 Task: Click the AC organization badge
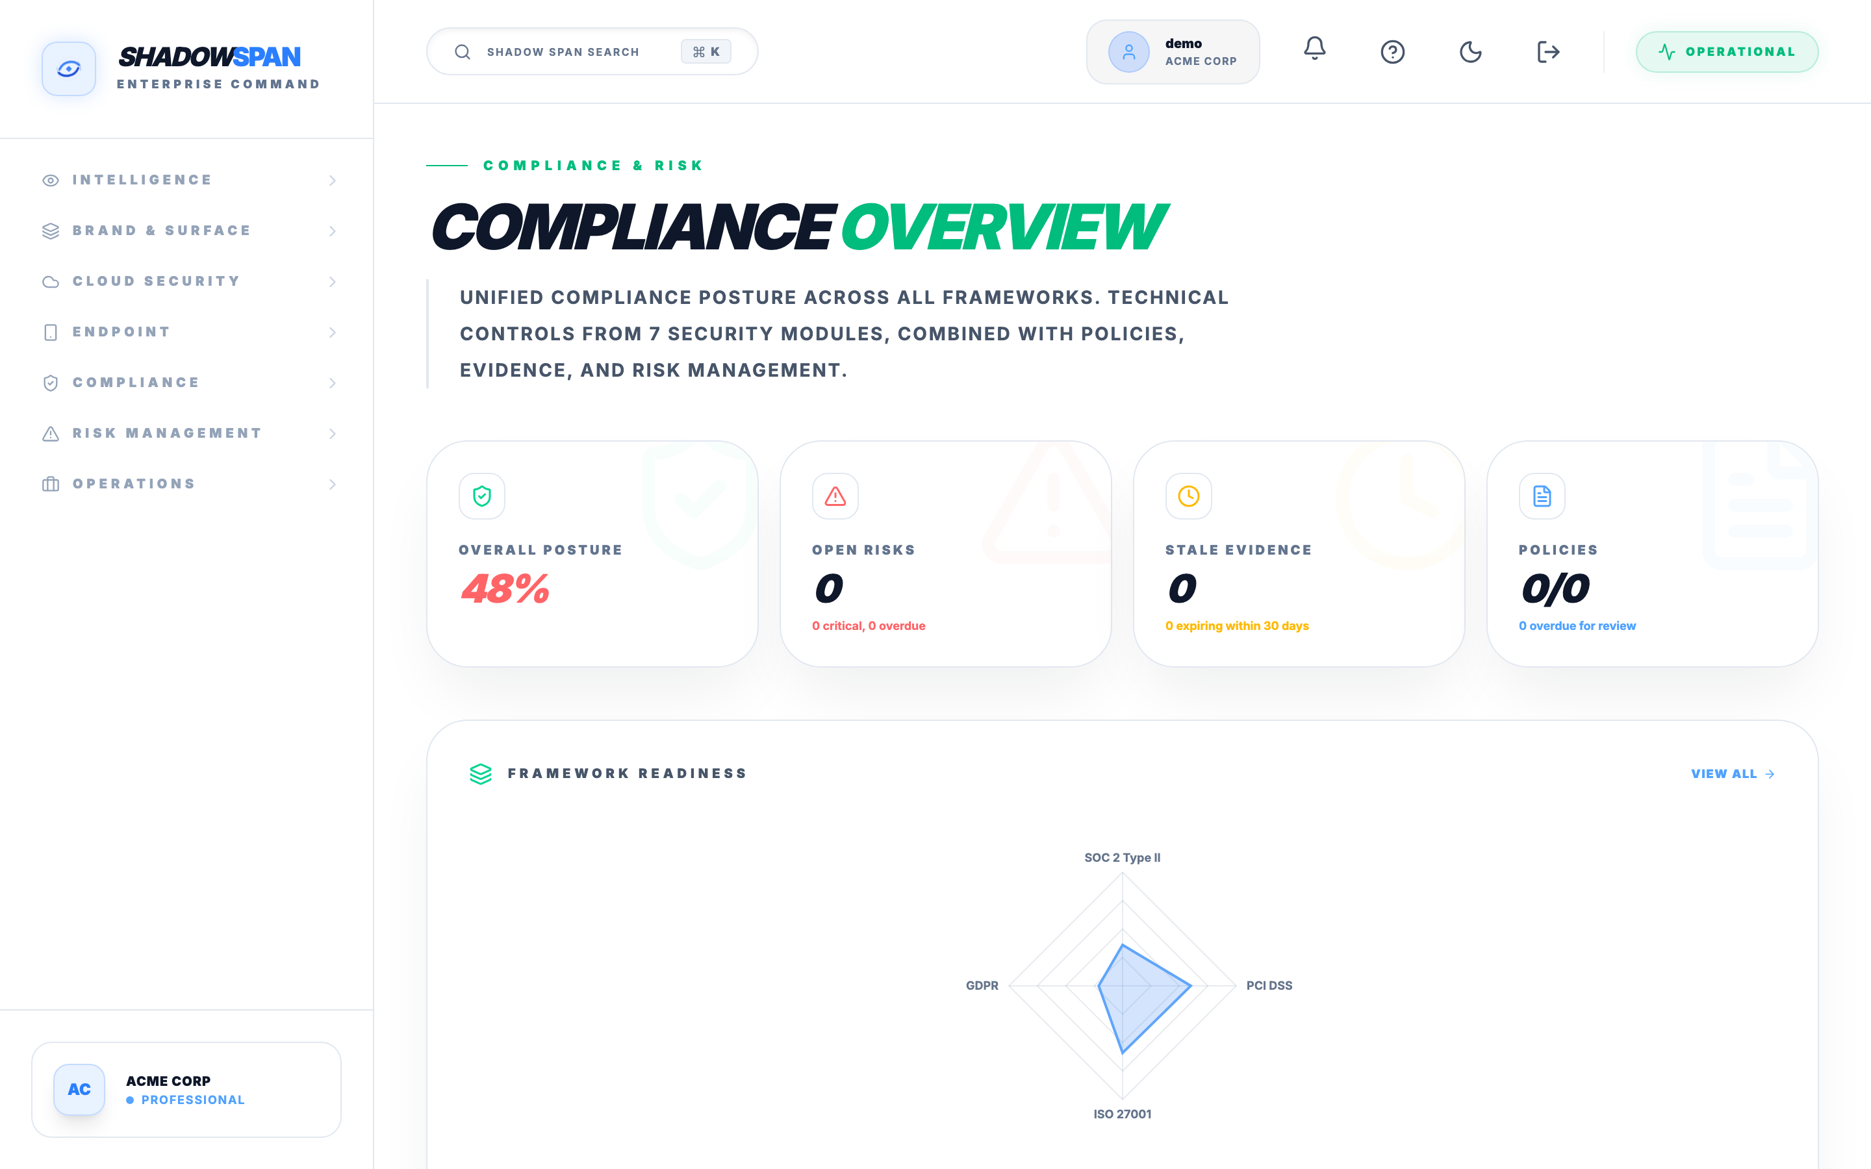(x=79, y=1088)
